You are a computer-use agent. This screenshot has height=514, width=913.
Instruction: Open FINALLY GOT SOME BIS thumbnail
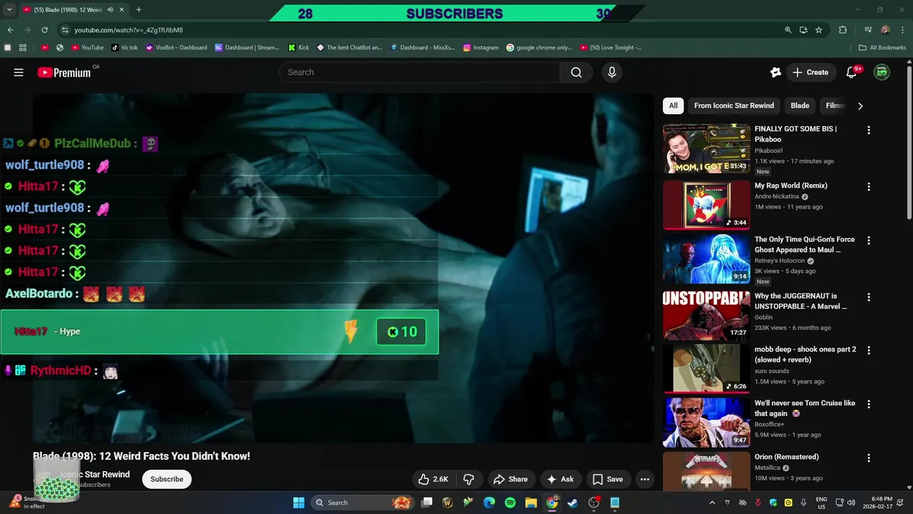coord(706,148)
